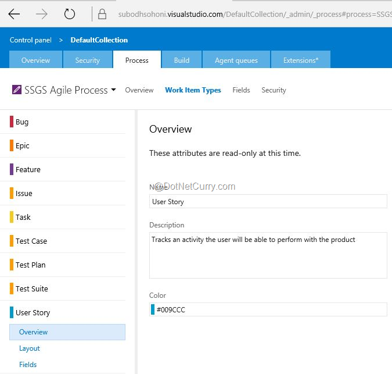
Task: Click the address bar URL
Action: click(x=255, y=15)
